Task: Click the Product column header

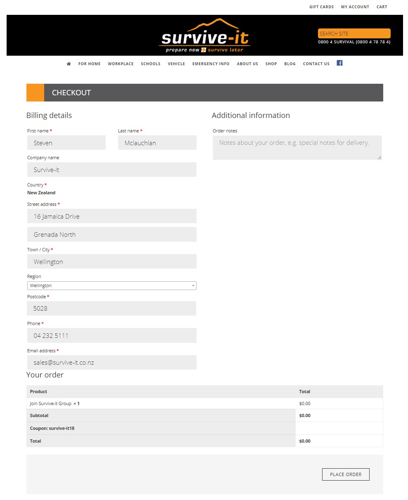Action: pos(39,392)
